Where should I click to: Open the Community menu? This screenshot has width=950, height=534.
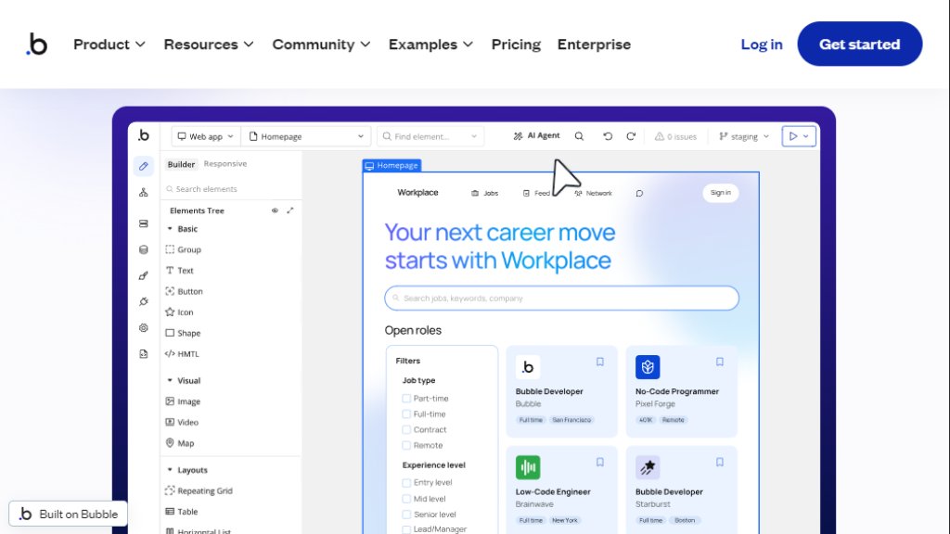[321, 44]
